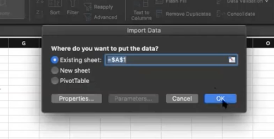274x139 pixels.
Task: Click the Sort icon in ribbon
Action: tap(55, 3)
